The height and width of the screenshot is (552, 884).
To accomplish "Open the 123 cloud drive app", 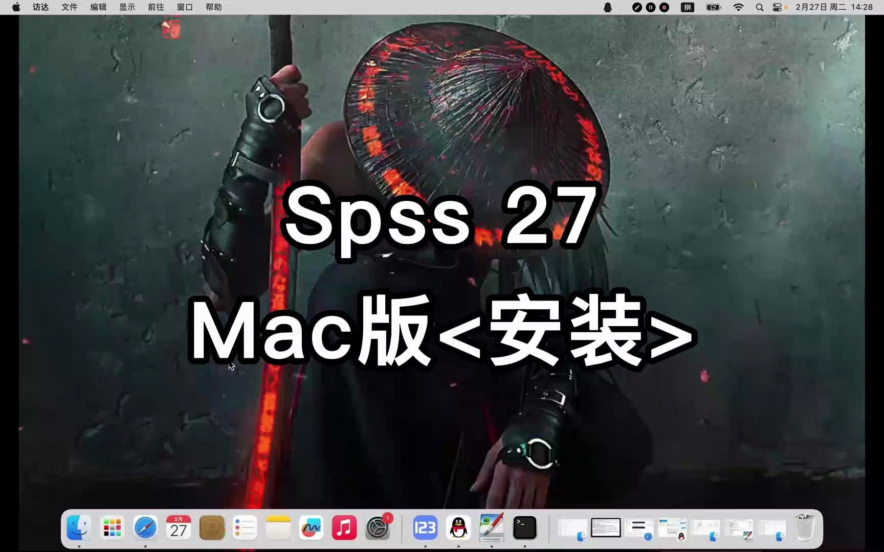I will [425, 527].
